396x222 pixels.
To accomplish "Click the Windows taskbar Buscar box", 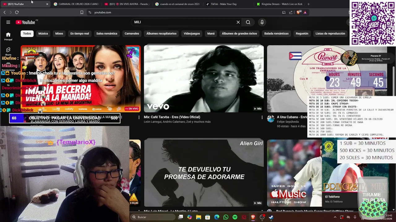I will coord(153,217).
